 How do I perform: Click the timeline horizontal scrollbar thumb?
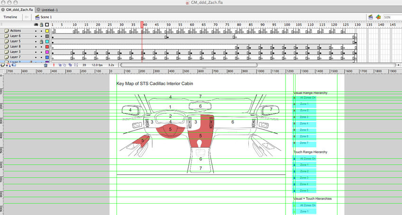[189, 65]
